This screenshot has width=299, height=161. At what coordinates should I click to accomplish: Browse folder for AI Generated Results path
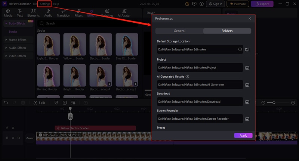(247, 85)
